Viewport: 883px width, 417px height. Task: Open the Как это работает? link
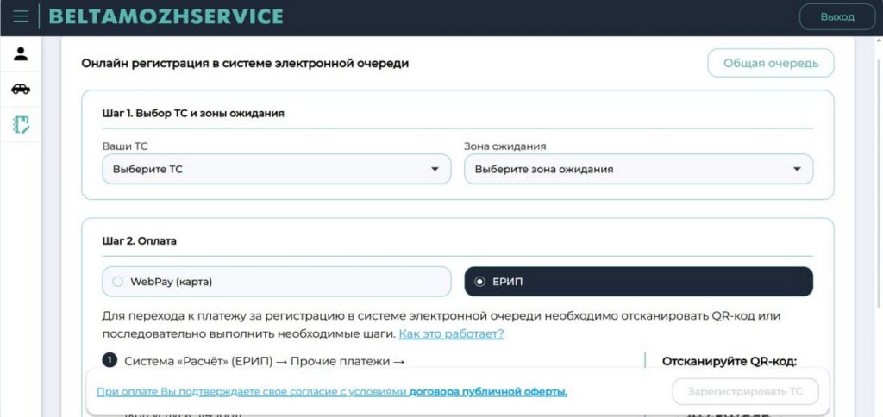[451, 333]
